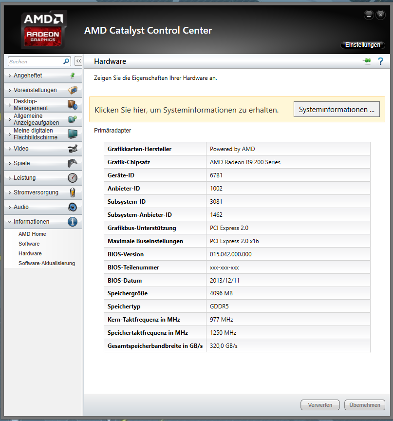Click the value PCI Express 2.0 x16
393x421 pixels.
[x=234, y=241]
